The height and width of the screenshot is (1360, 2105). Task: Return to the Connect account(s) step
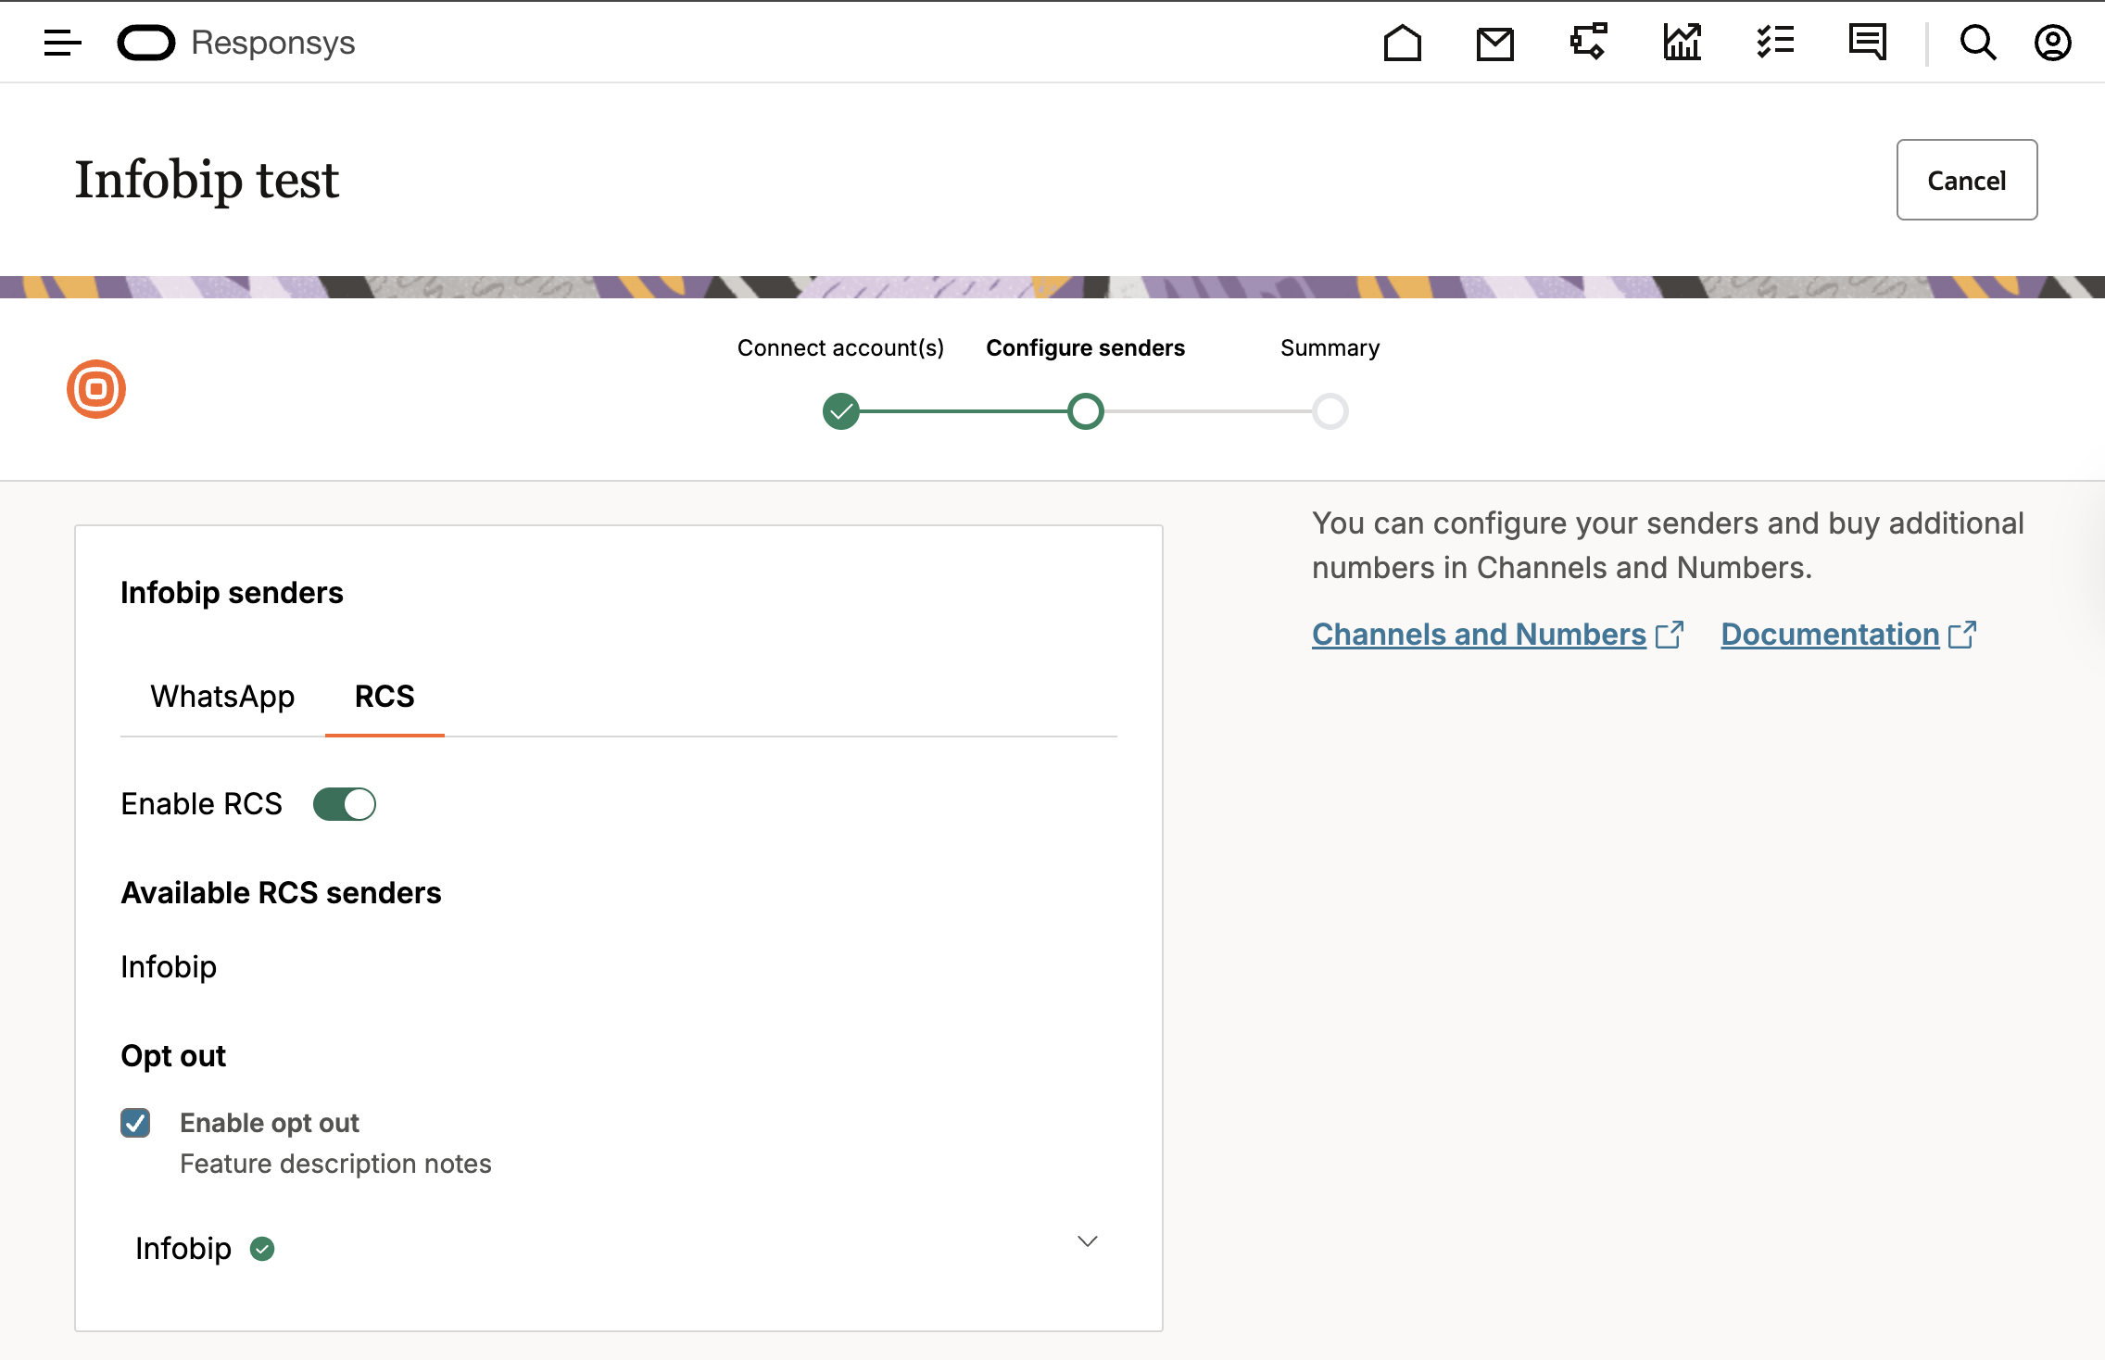click(840, 411)
